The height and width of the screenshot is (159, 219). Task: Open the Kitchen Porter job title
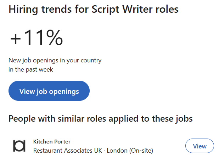pos(52,142)
